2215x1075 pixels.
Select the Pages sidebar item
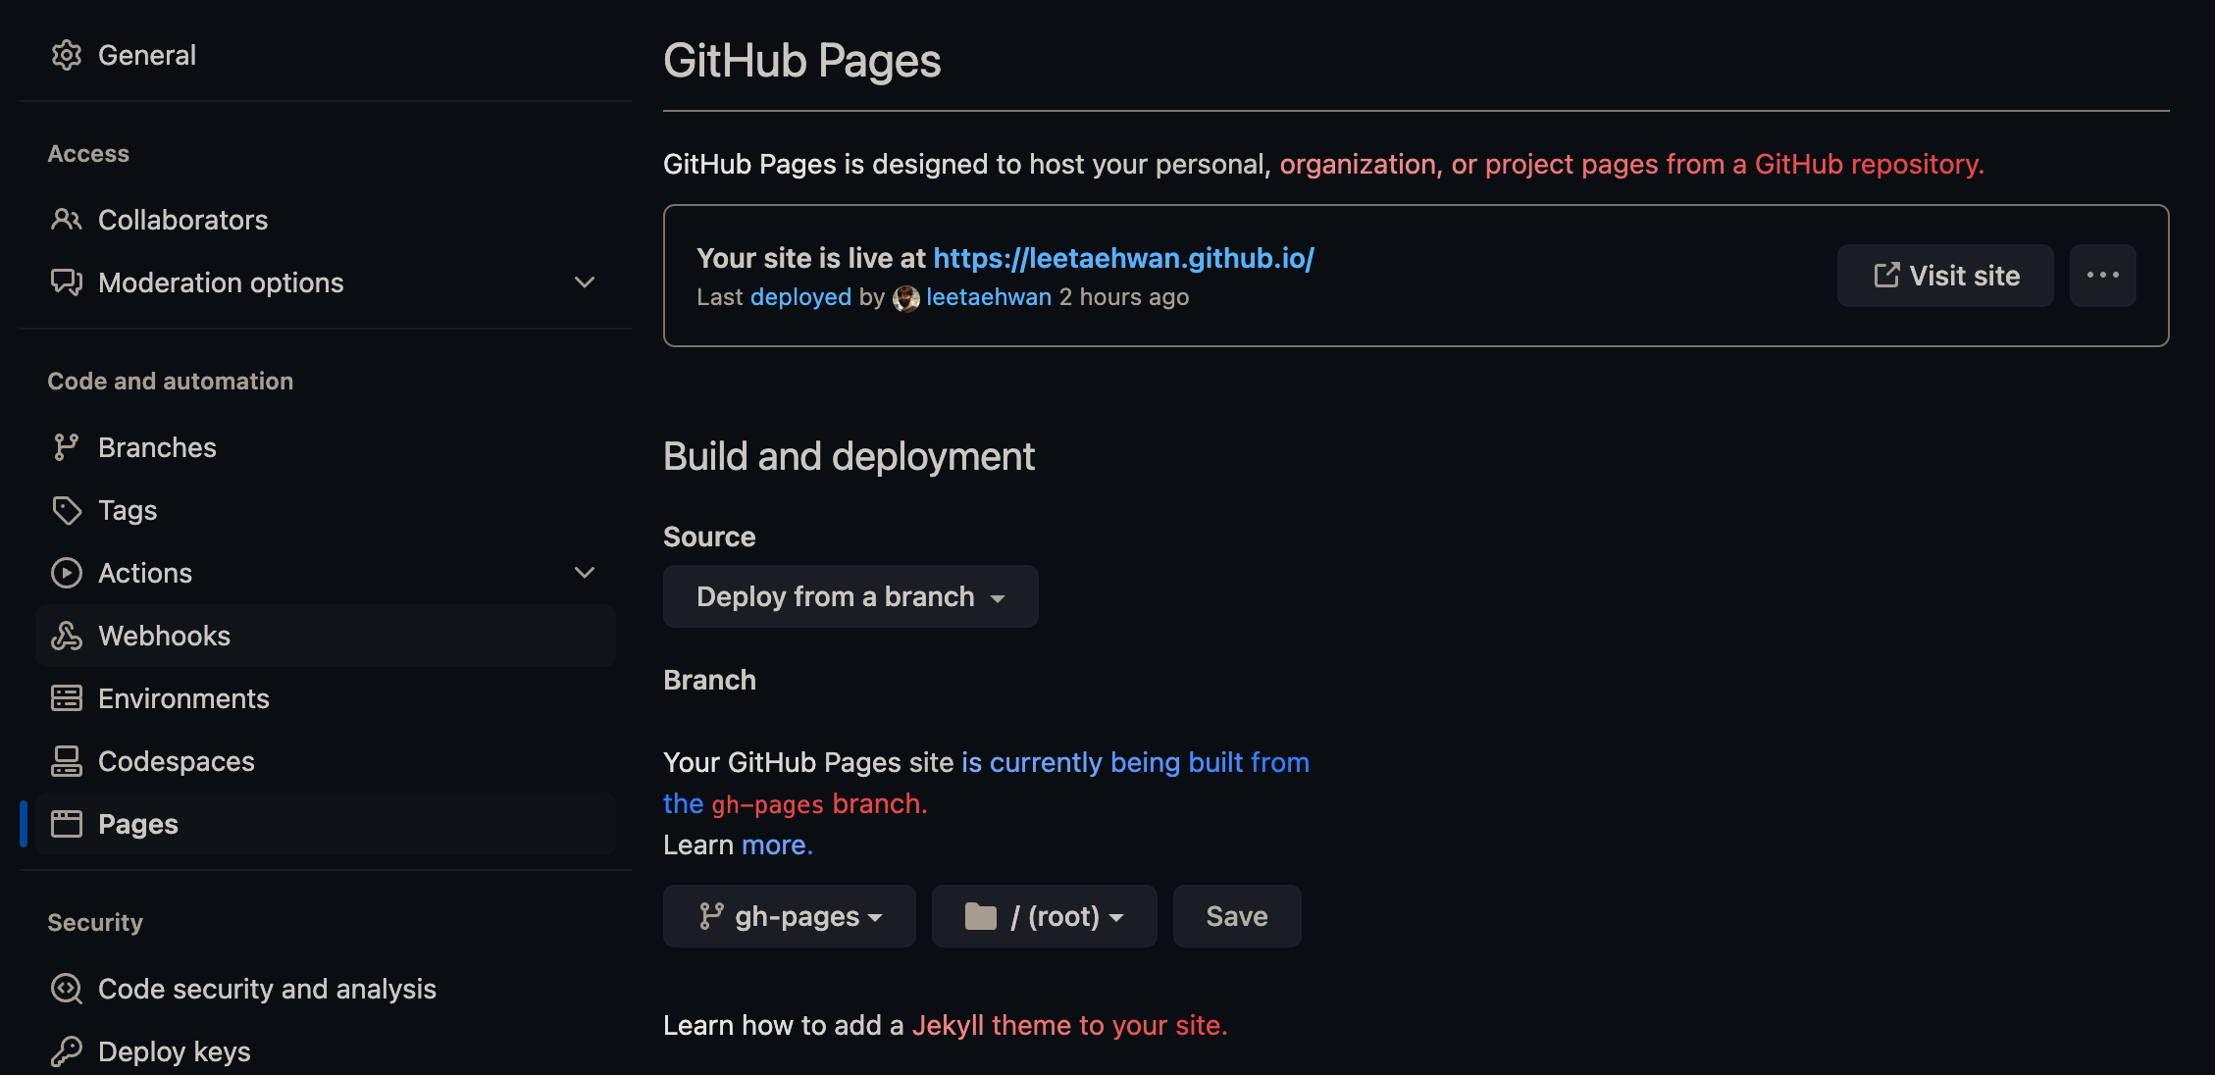[138, 824]
